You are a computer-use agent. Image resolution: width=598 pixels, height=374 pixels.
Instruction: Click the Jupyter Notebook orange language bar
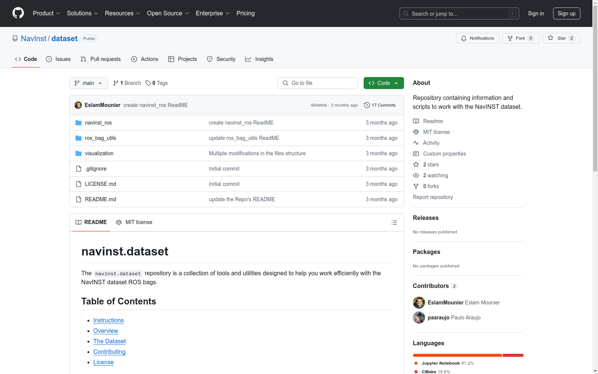pos(457,355)
